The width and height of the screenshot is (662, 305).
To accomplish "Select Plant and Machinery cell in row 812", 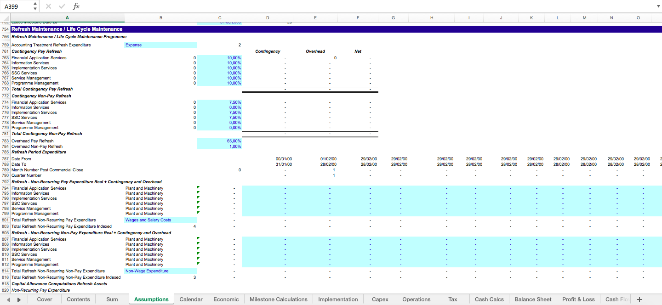I will 160,265.
